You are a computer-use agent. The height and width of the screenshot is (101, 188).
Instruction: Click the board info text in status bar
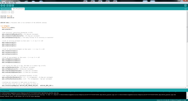coord(171,100)
